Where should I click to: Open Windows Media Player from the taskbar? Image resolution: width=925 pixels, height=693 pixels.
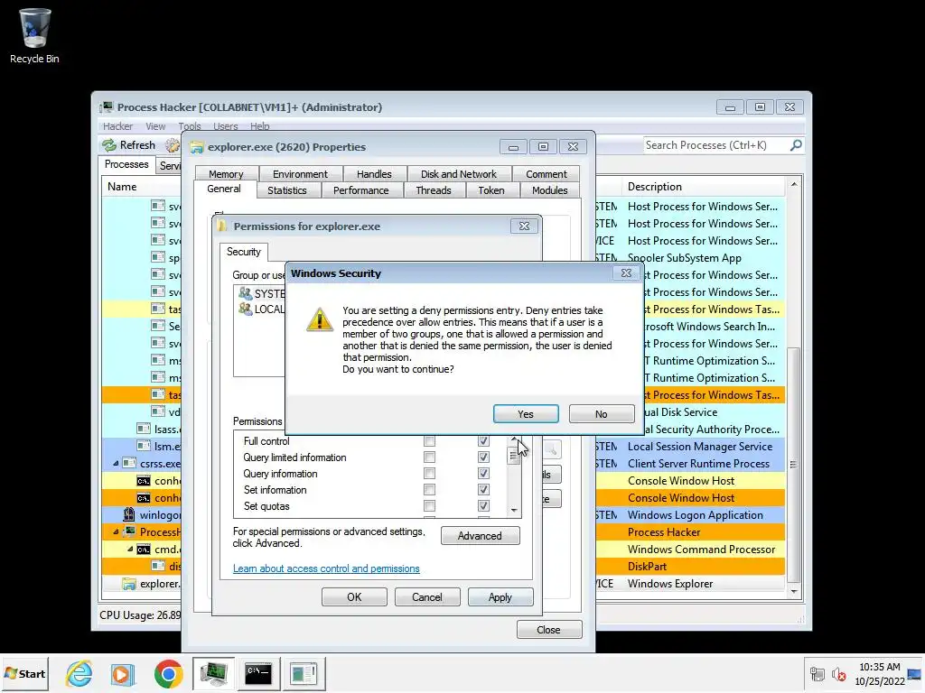click(x=123, y=673)
